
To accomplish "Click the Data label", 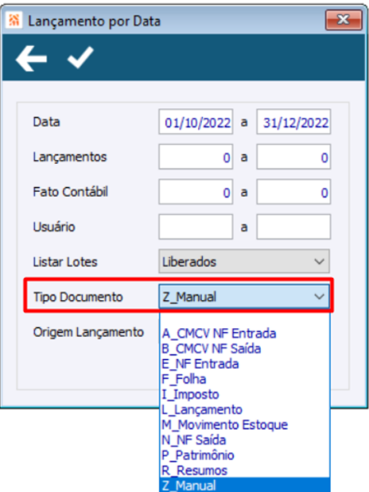I will point(47,121).
